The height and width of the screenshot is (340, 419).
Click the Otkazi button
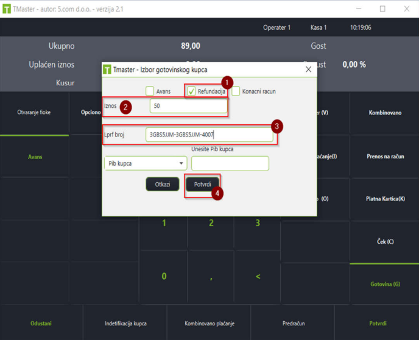click(163, 184)
